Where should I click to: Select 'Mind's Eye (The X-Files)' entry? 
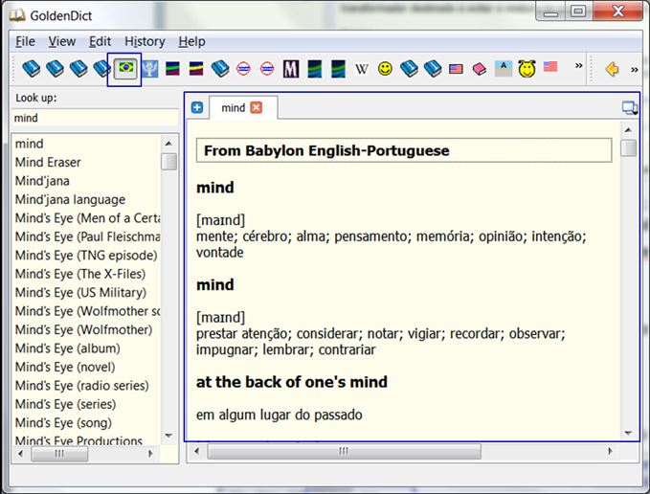click(80, 274)
